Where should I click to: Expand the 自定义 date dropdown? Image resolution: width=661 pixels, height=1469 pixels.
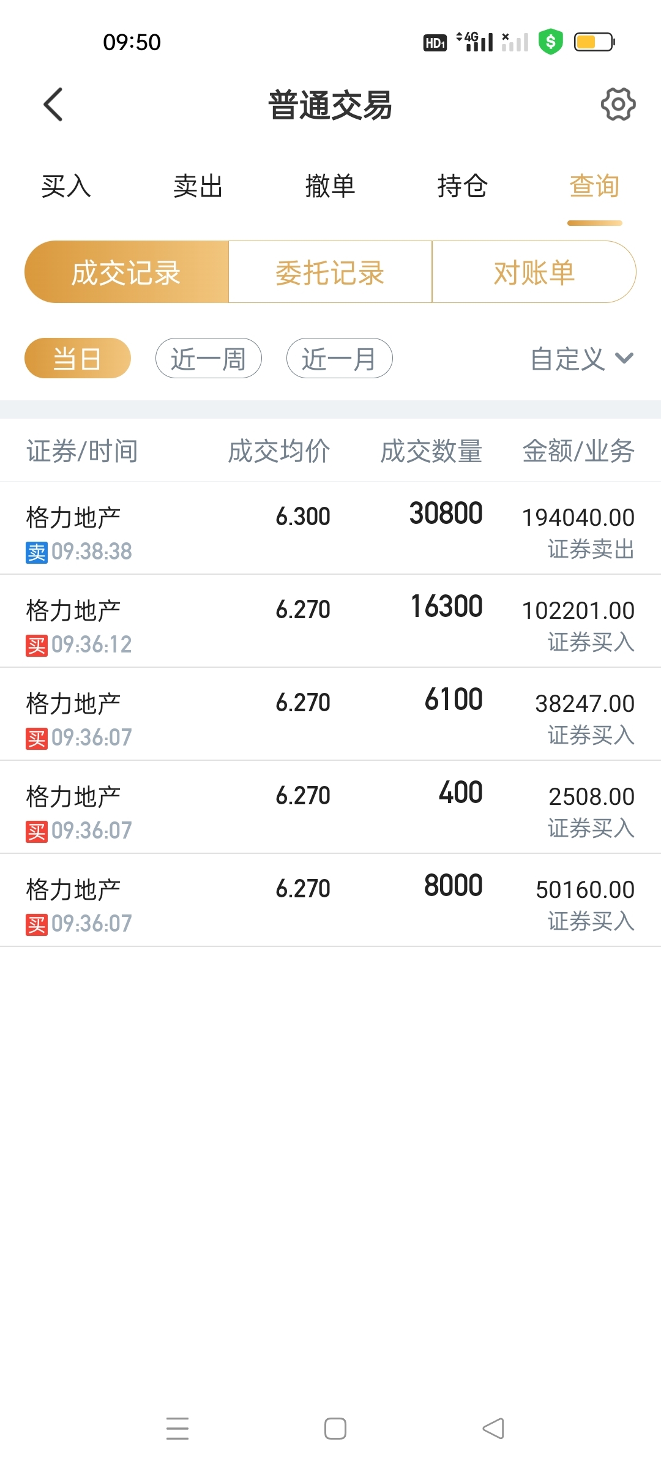(582, 359)
